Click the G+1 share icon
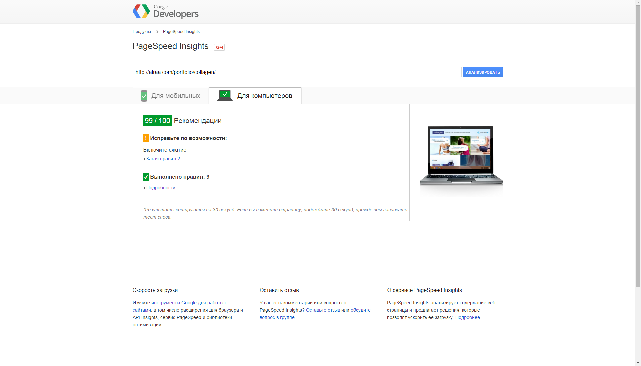The height and width of the screenshot is (366, 641). point(219,47)
